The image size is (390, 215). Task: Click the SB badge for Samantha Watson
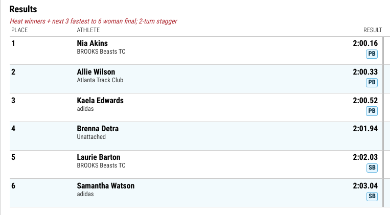tap(372, 196)
